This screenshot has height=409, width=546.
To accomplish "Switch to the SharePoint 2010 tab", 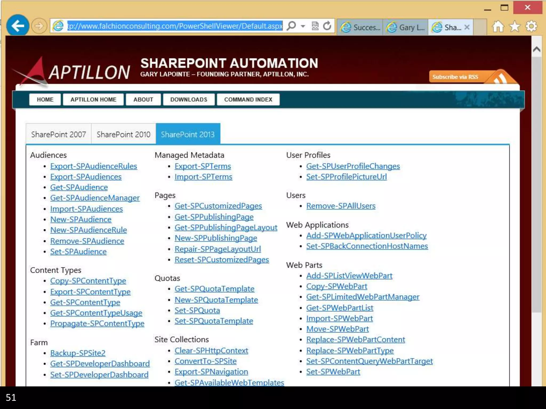I will pyautogui.click(x=123, y=134).
